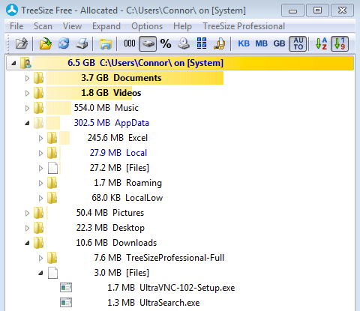This screenshot has width=360, height=311.
Task: Select the UltraSearch.exe file entry
Action: [169, 303]
